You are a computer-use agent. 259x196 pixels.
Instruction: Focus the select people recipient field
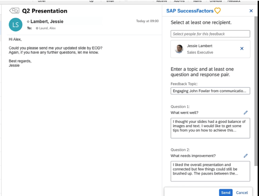pos(210,34)
